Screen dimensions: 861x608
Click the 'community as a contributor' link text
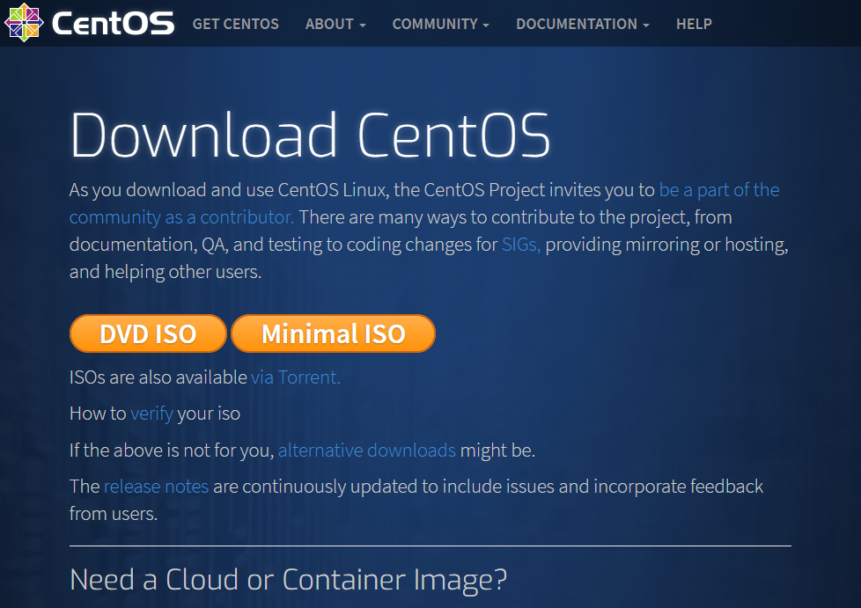(x=181, y=217)
